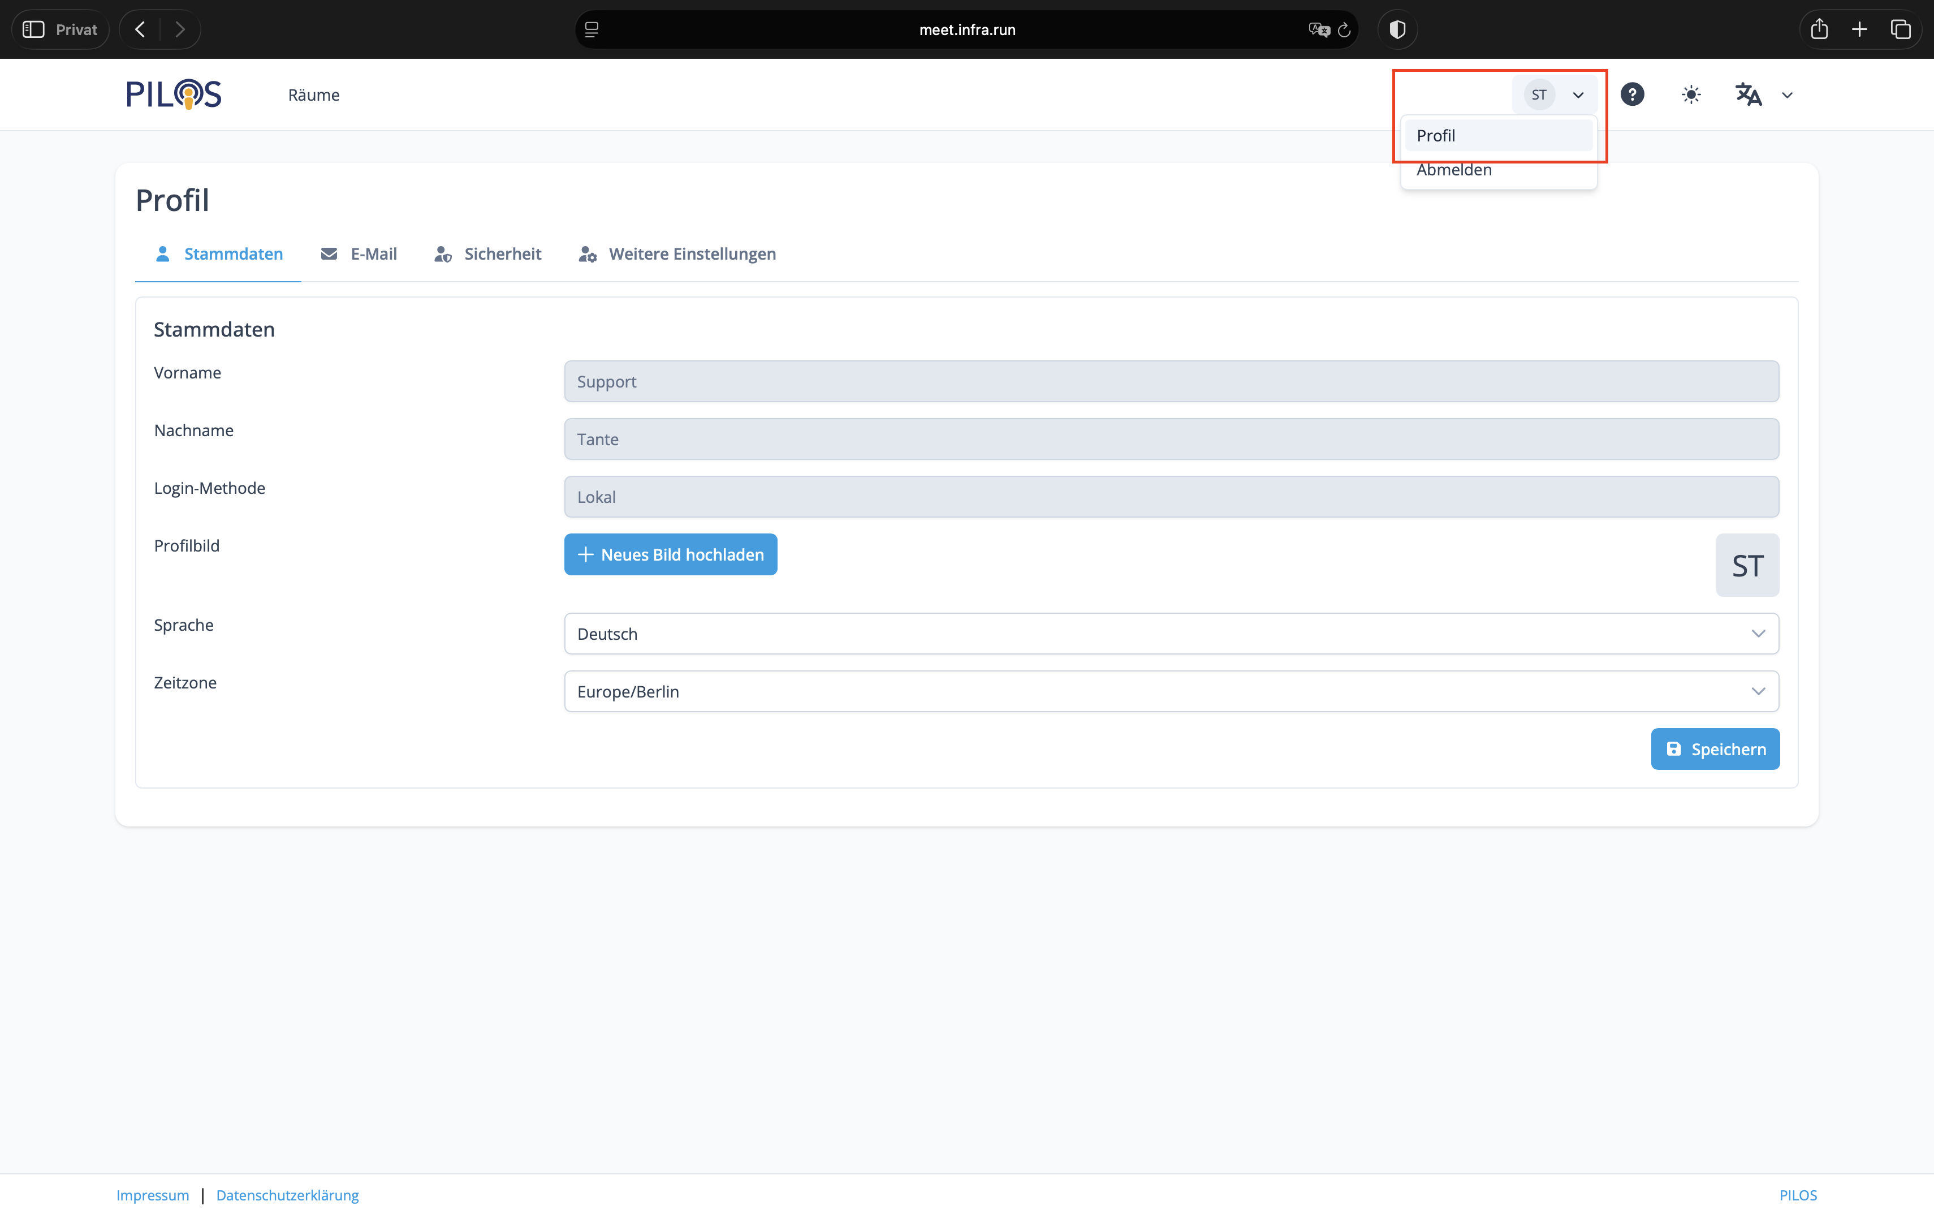Click Neues Bild hochladen button

(x=670, y=555)
